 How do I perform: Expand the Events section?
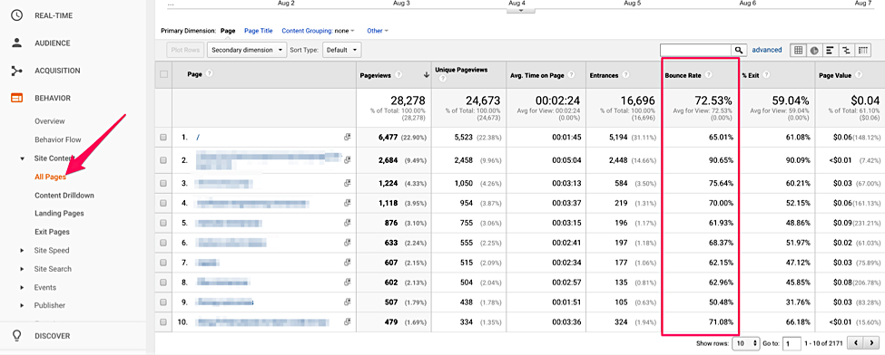22,287
